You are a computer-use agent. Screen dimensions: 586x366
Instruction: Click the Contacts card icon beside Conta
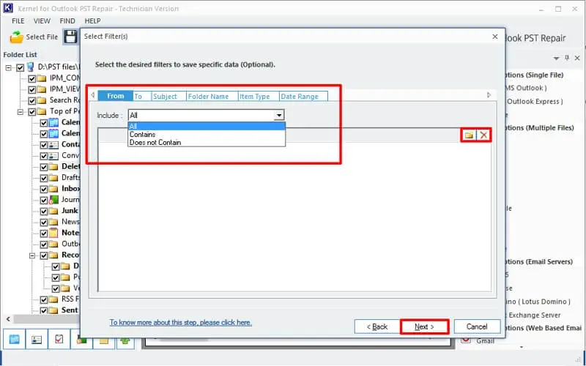53,144
